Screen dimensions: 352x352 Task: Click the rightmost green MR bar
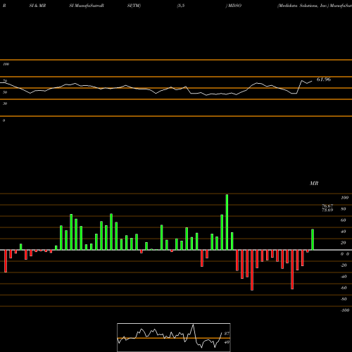coord(313,239)
